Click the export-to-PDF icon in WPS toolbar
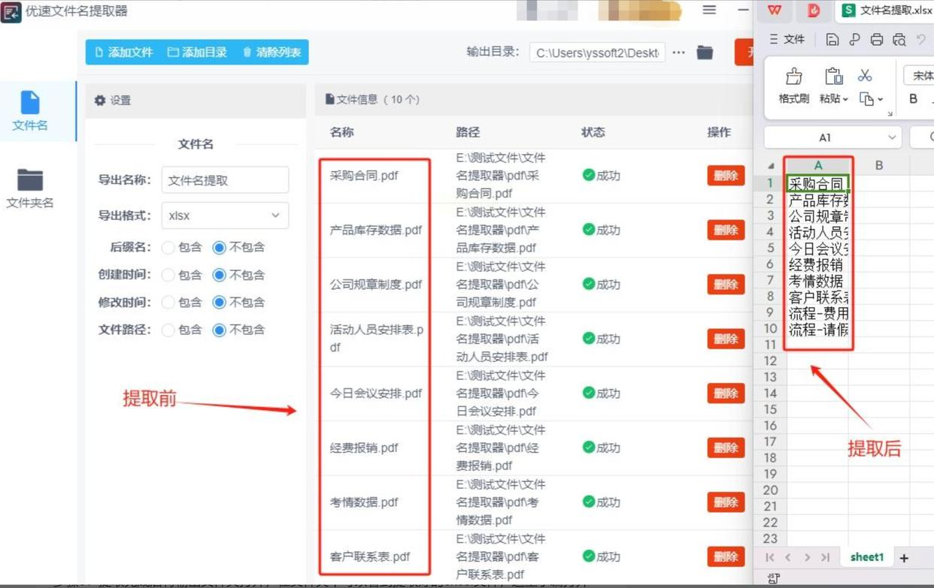 tap(854, 40)
